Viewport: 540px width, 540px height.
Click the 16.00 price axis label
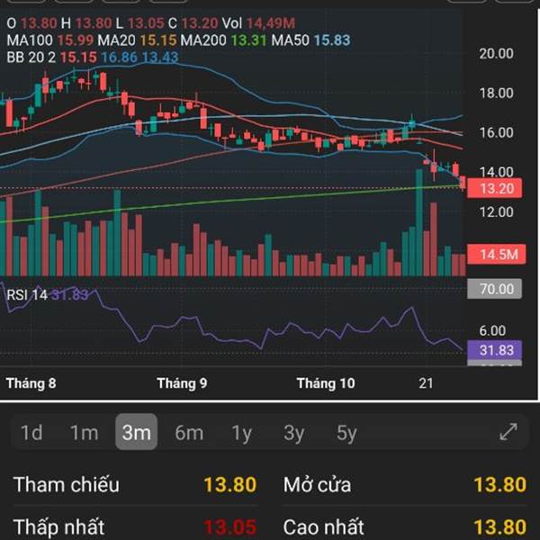pos(496,132)
